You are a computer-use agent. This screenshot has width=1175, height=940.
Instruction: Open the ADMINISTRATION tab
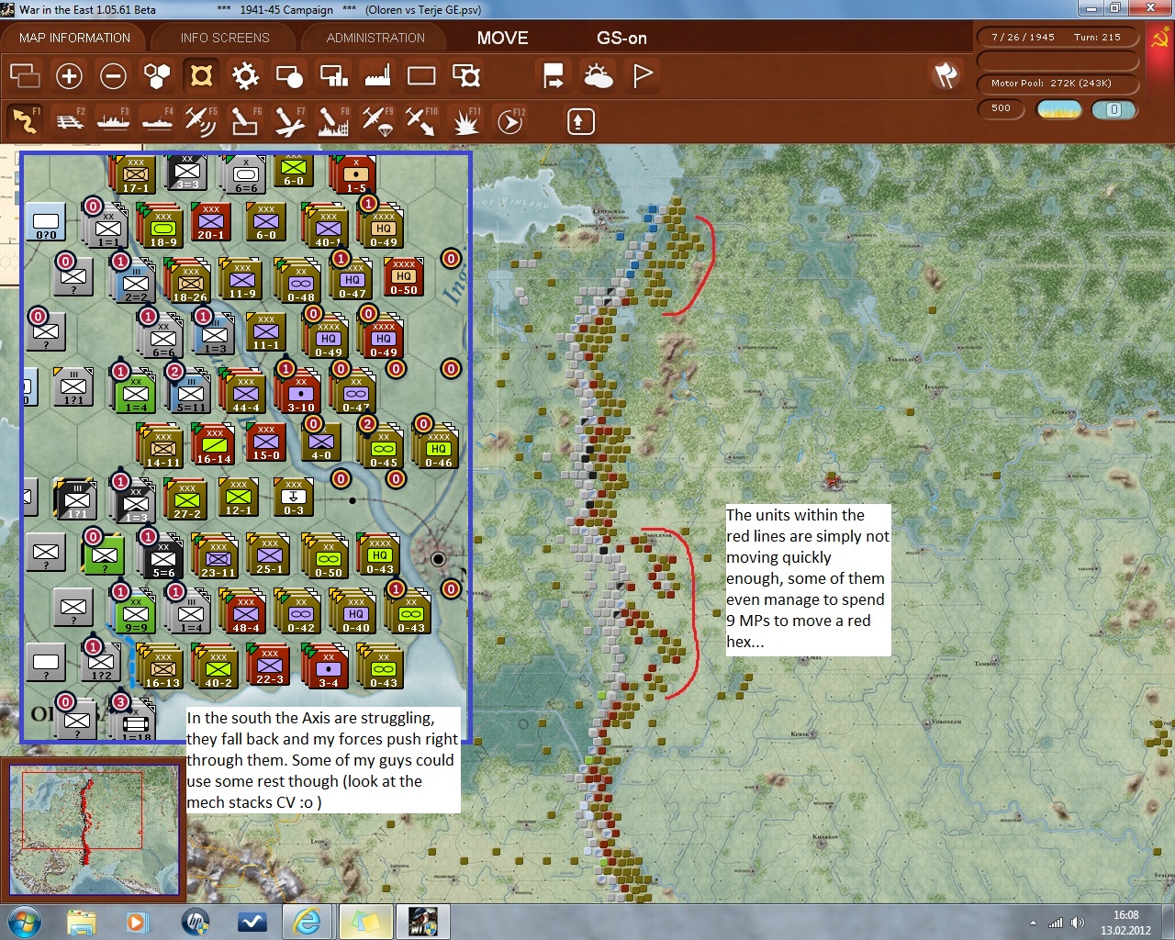[375, 38]
